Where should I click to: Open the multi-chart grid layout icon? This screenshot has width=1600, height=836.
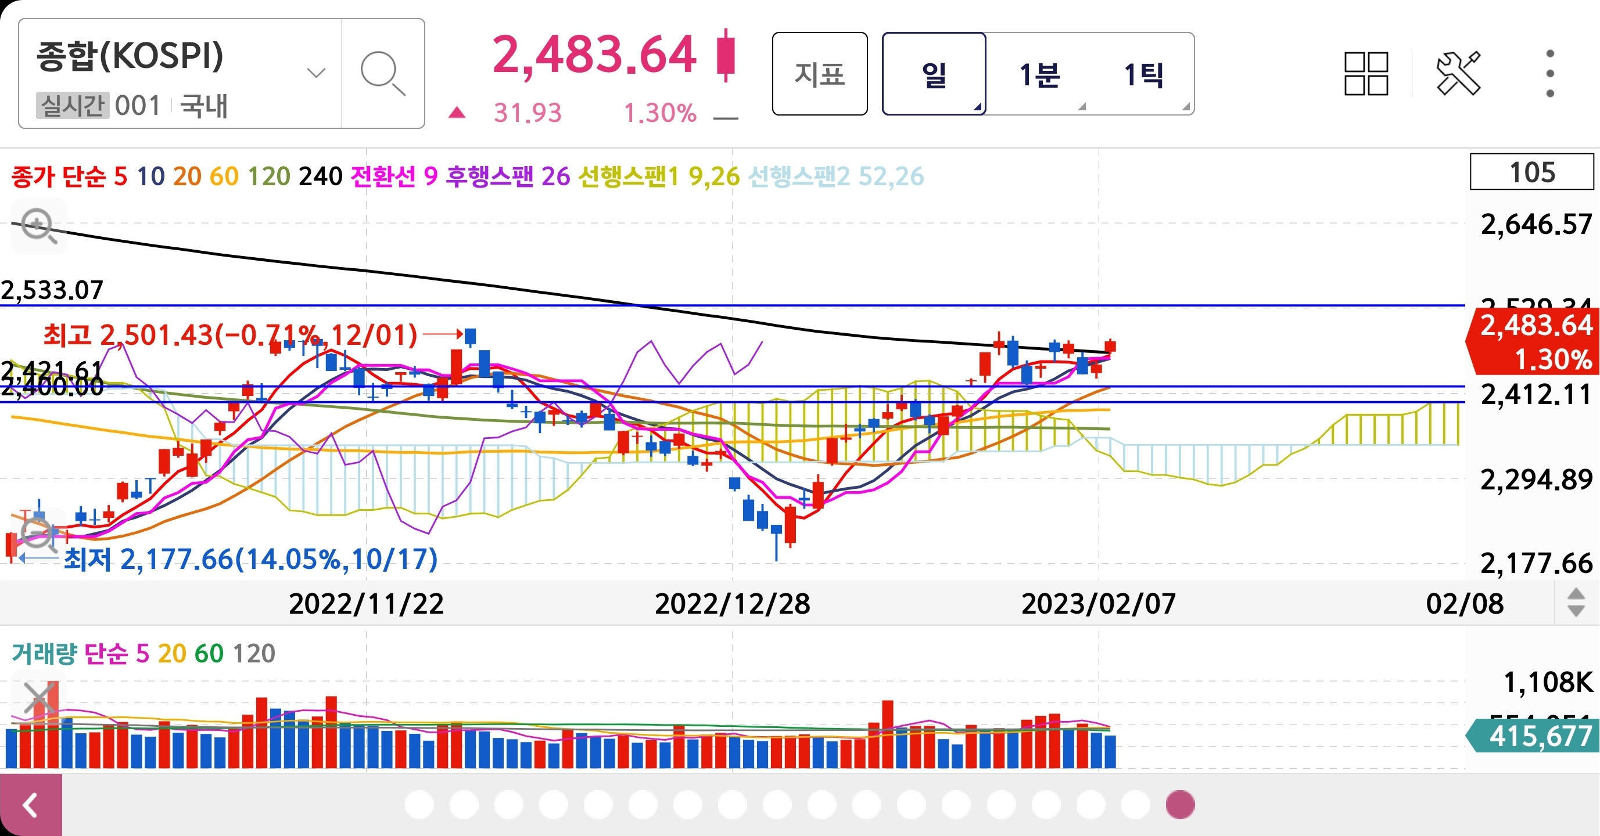tap(1366, 74)
